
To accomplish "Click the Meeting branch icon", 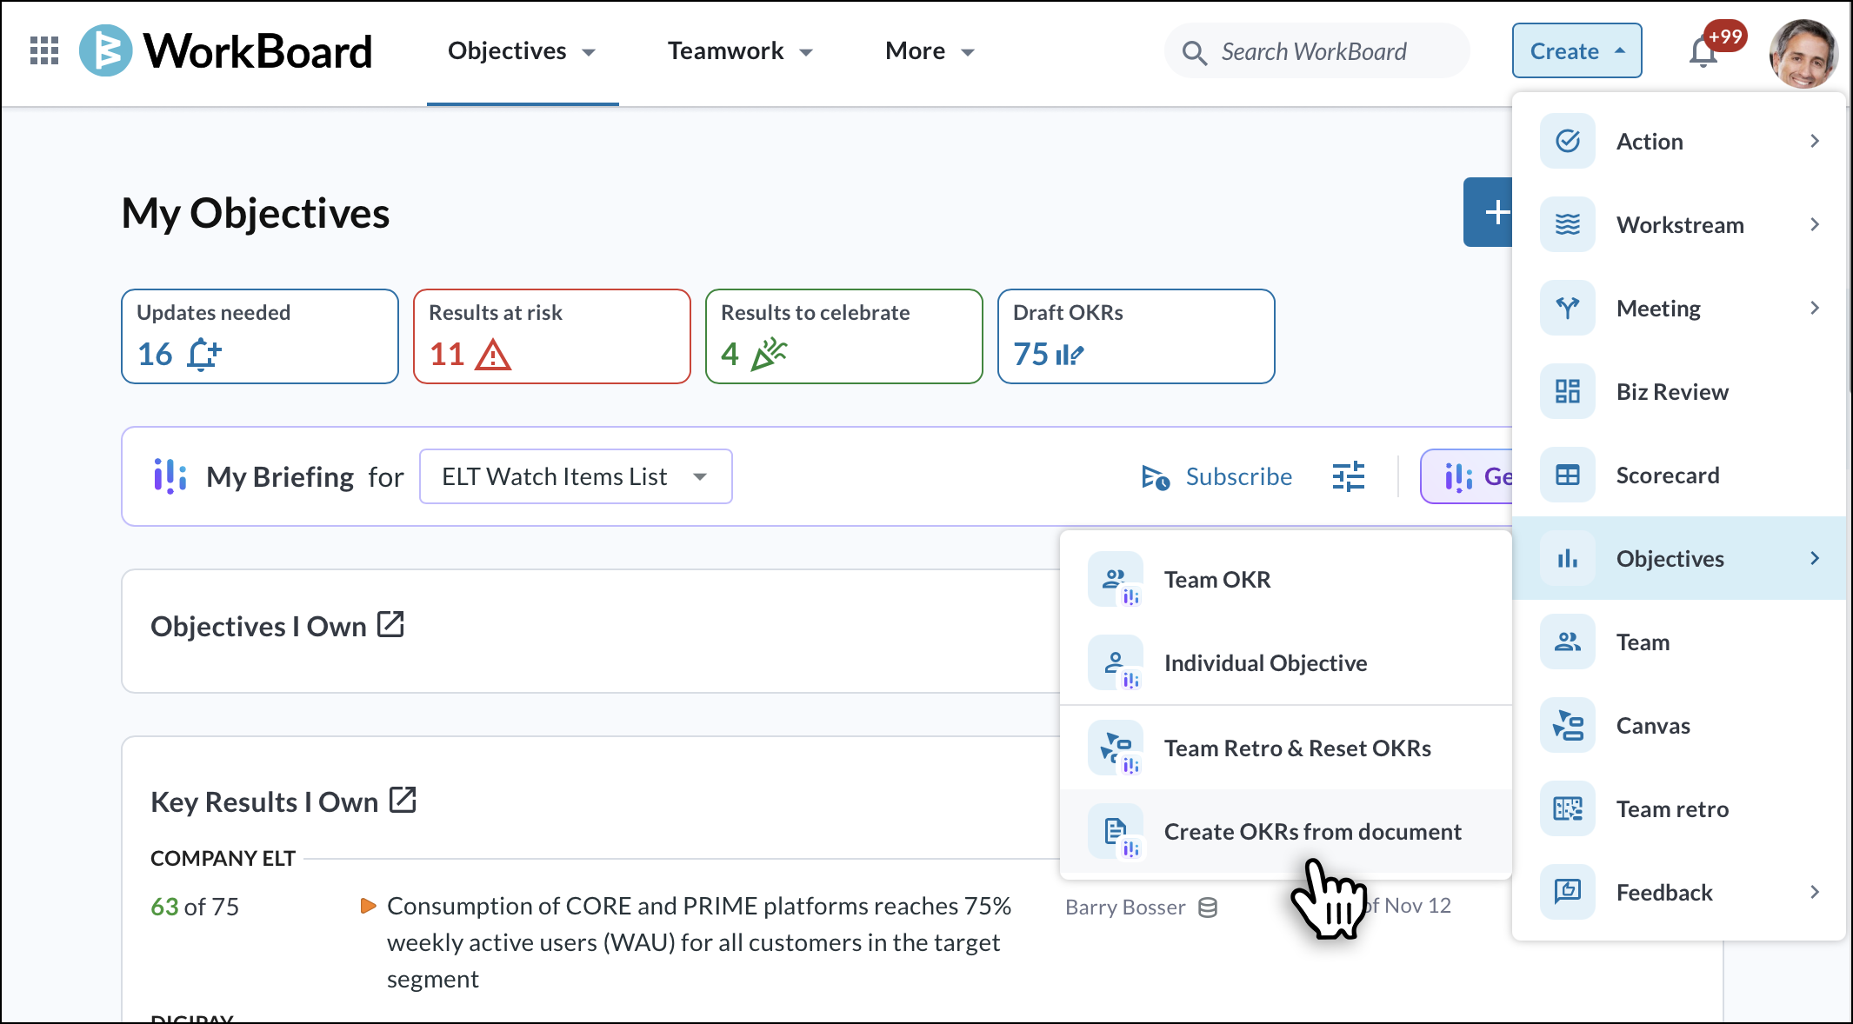I will coord(1568,308).
